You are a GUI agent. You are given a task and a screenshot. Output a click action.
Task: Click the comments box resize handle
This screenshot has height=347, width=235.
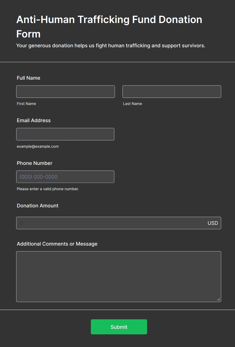tap(219, 299)
